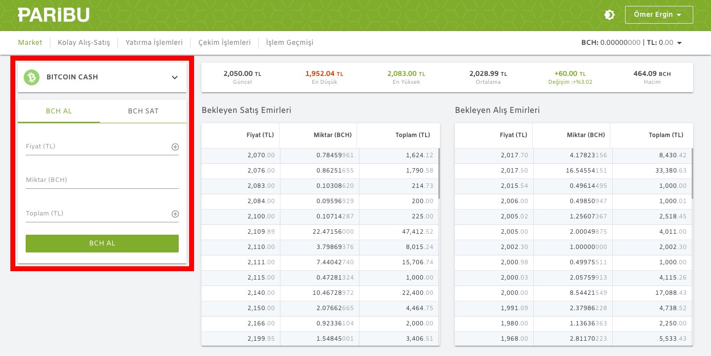711x356 pixels.
Task: Open the Ömer Ergin account menu
Action: [659, 15]
